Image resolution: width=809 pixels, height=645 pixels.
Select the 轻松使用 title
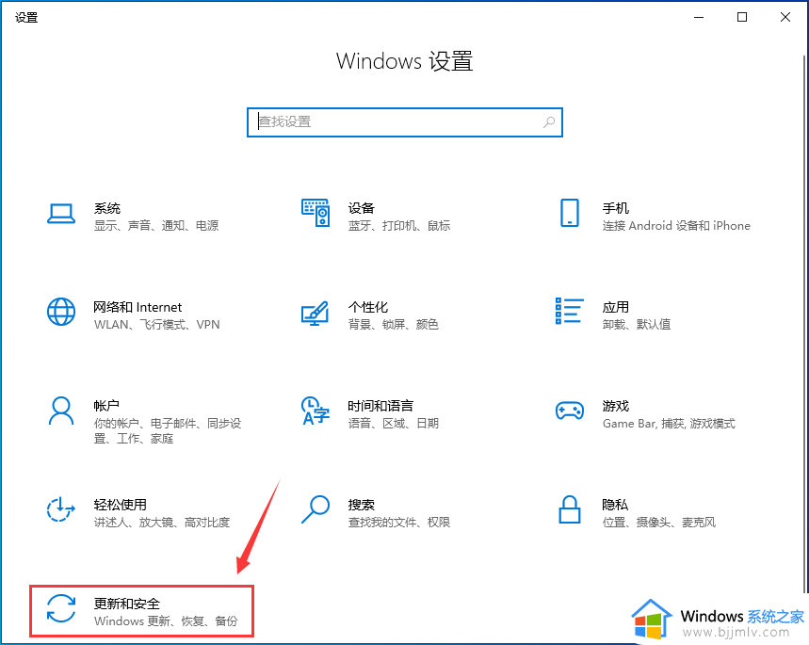tap(121, 505)
